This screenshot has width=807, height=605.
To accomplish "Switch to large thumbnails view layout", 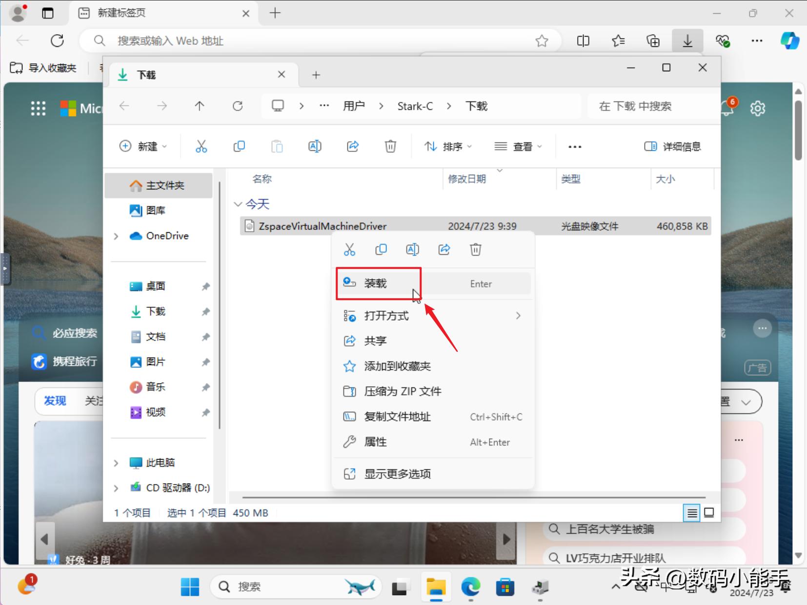I will pos(709,513).
